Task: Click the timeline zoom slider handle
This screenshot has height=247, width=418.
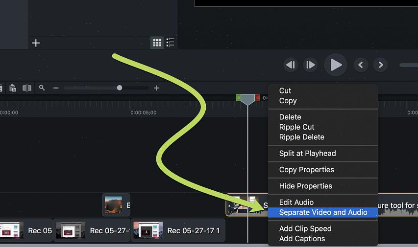Action: point(120,88)
